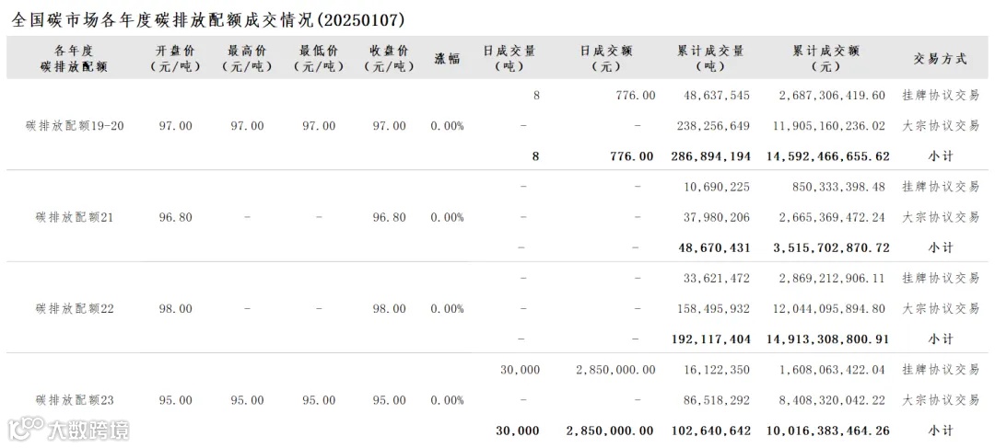
Task: Click the 交易方式 column header
Action: pos(941,59)
